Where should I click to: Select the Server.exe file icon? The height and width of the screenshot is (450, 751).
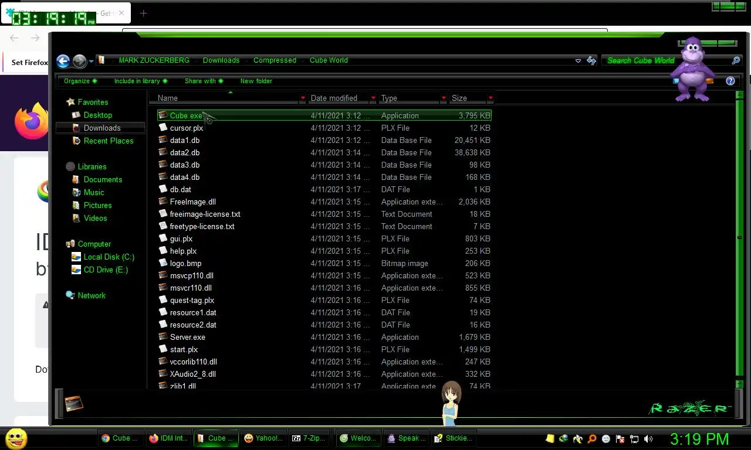tap(163, 337)
